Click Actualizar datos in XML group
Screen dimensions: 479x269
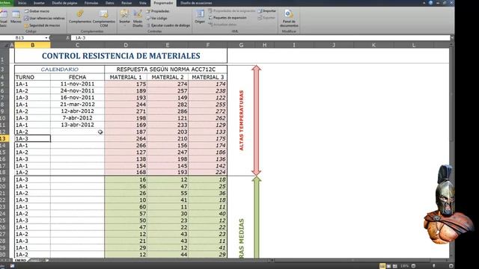pyautogui.click(x=223, y=25)
